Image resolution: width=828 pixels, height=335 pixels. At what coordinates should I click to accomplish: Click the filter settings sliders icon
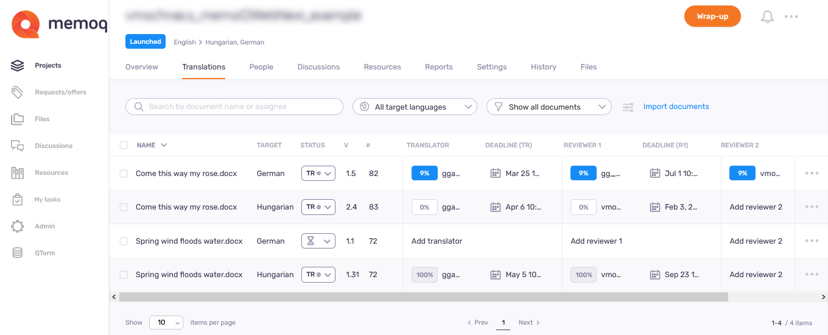[628, 107]
